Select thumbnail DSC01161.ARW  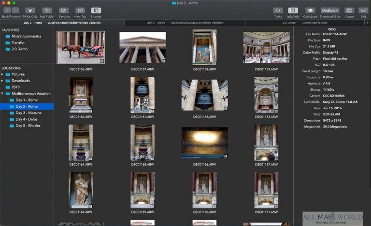click(143, 95)
